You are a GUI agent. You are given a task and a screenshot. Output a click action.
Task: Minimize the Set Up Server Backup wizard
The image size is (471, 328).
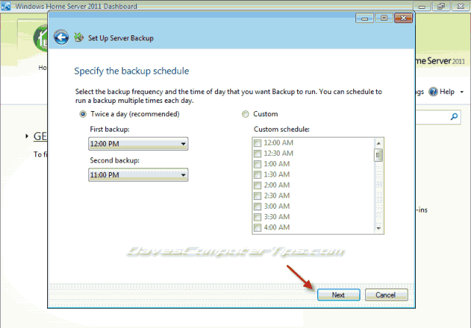(x=364, y=18)
